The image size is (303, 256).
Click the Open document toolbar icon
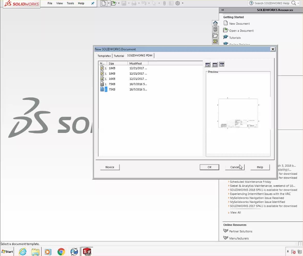[x=114, y=3]
